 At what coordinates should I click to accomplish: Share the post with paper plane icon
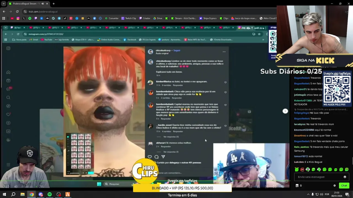point(163,157)
